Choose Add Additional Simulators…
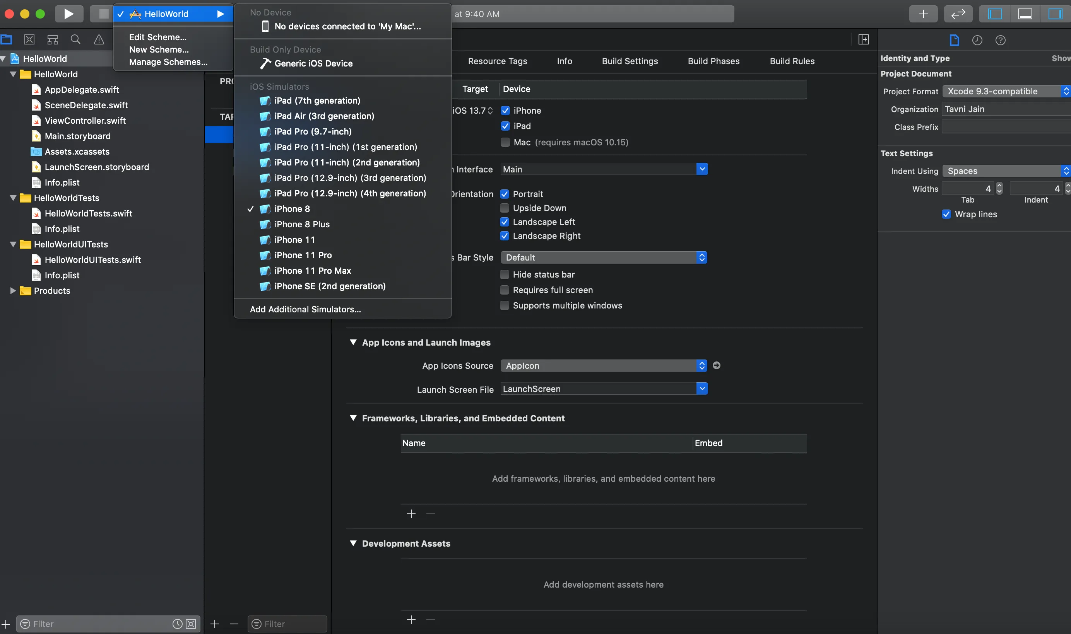The width and height of the screenshot is (1071, 634). point(305,309)
